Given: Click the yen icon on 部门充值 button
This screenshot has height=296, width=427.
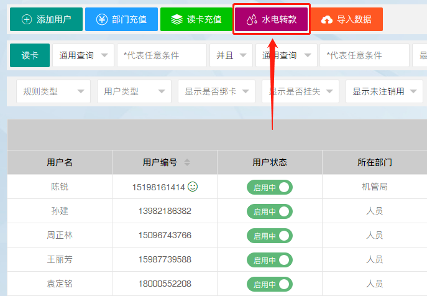Looking at the screenshot, I should click(x=101, y=19).
